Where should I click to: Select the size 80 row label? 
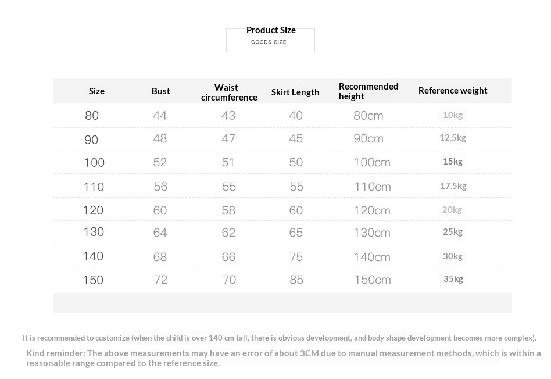(x=92, y=116)
